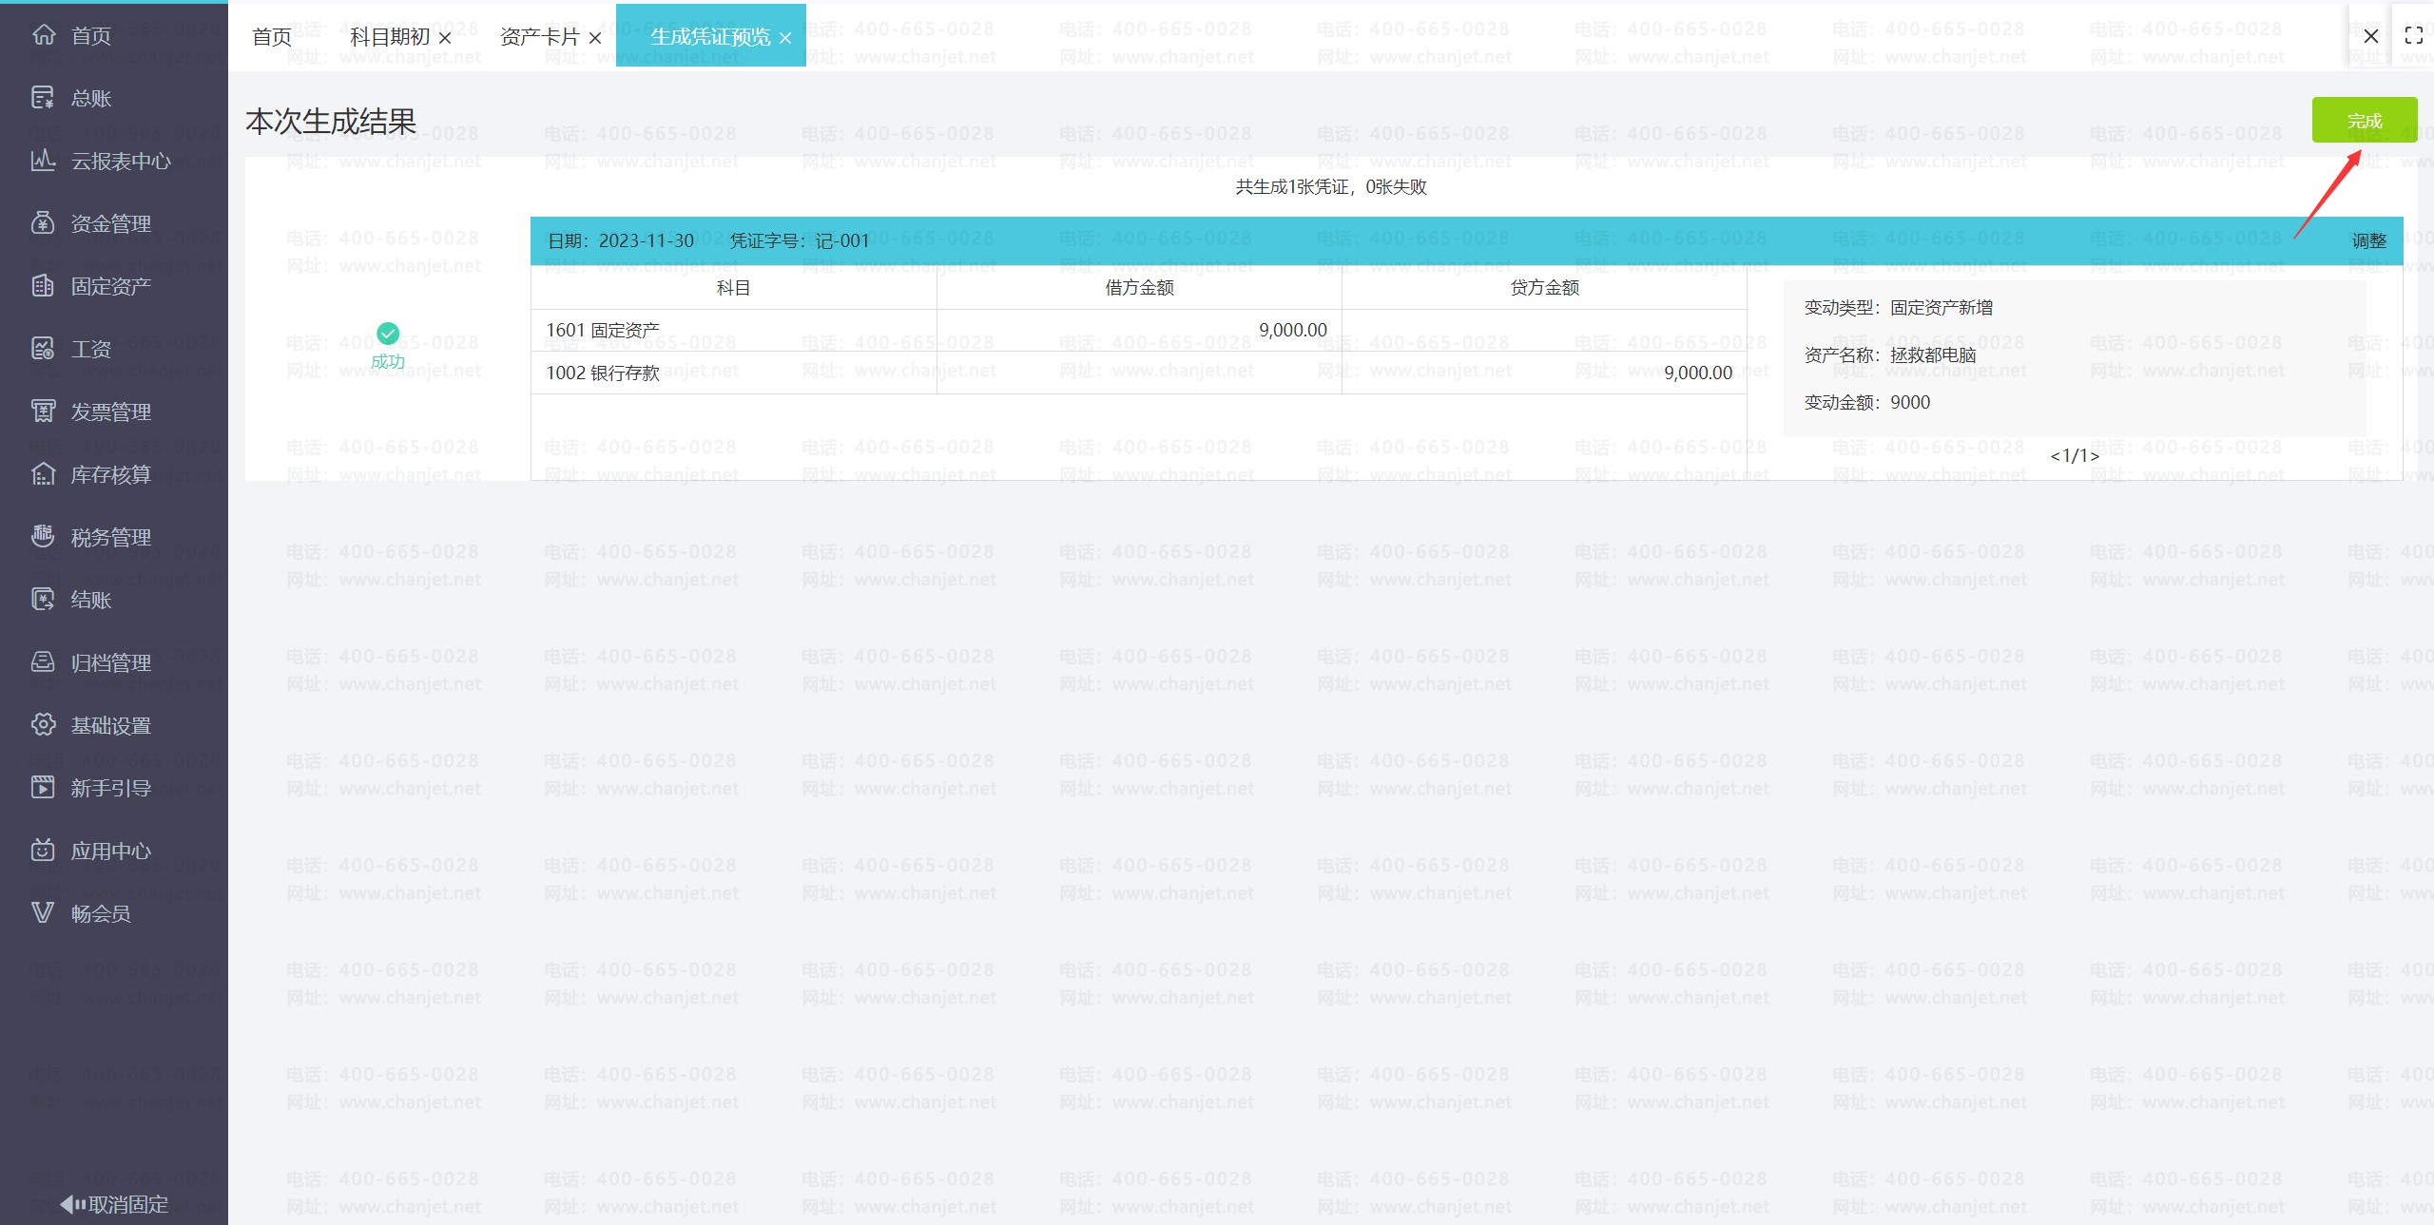
Task: Unpin sidebar via 取消固定
Action: click(x=114, y=1204)
